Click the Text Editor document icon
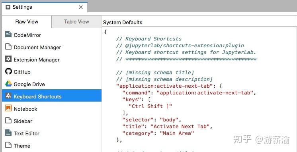 point(8,133)
